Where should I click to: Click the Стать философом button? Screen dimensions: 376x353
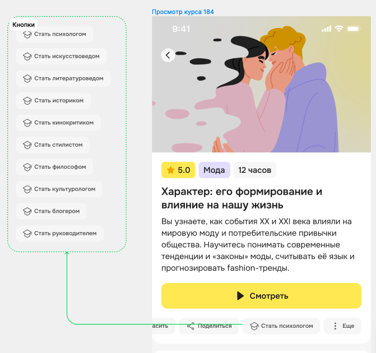[54, 167]
